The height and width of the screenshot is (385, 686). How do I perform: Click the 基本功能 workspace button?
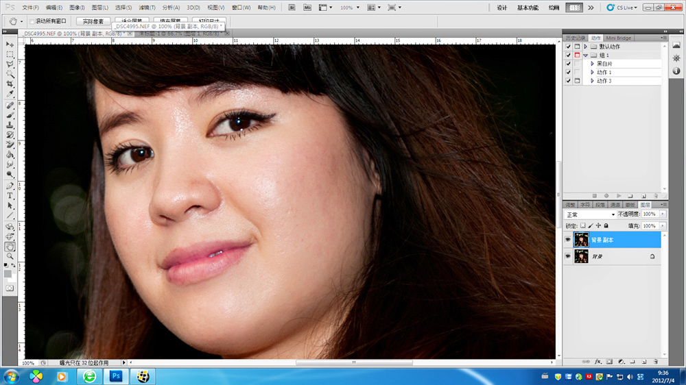point(528,8)
